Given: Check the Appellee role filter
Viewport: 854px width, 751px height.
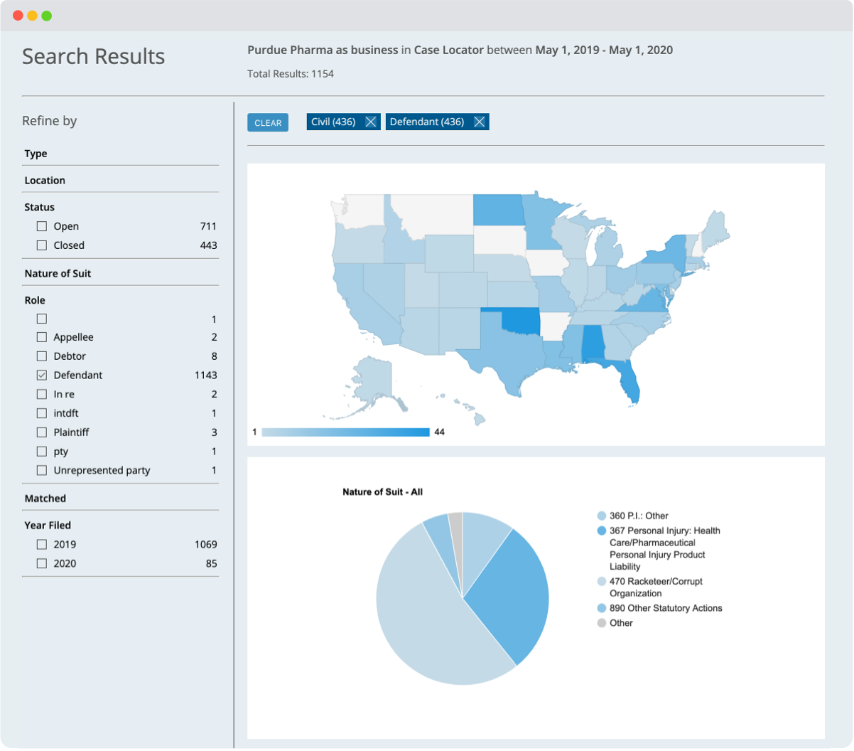Looking at the screenshot, I should [x=41, y=336].
